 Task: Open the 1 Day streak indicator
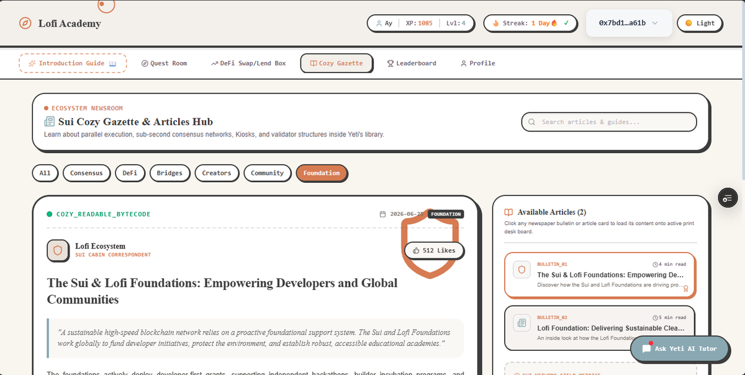point(531,23)
